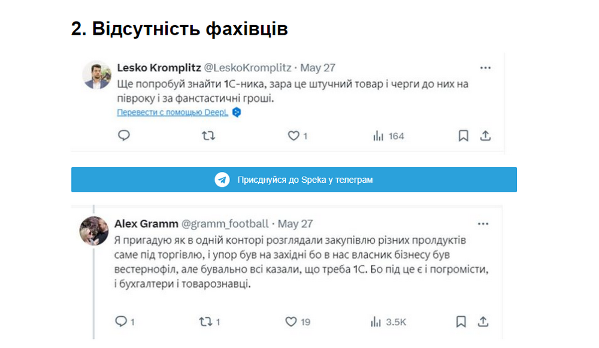Toggle like on Alex Gramm's tweet

(x=291, y=322)
